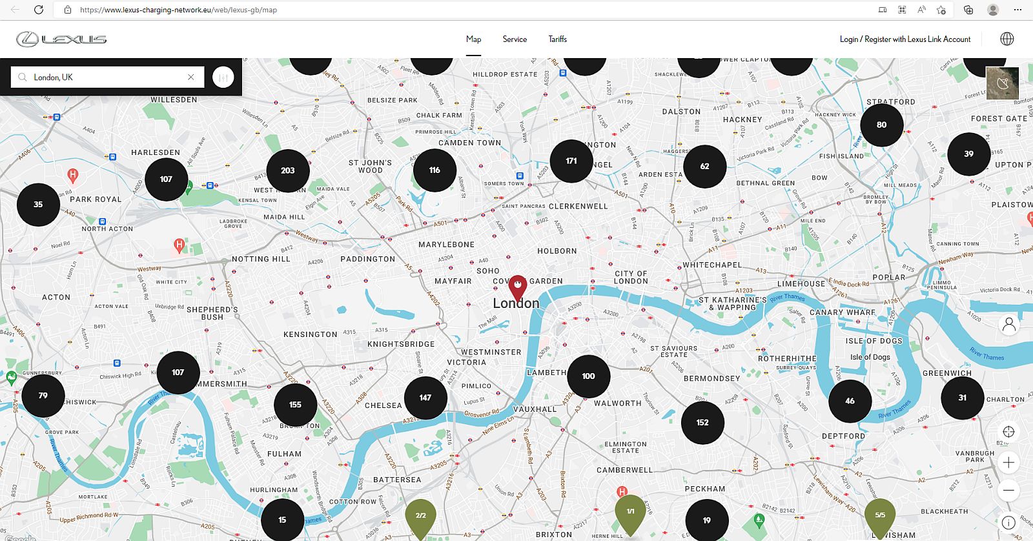Refresh the page in the browser
This screenshot has height=541, width=1033.
click(39, 10)
